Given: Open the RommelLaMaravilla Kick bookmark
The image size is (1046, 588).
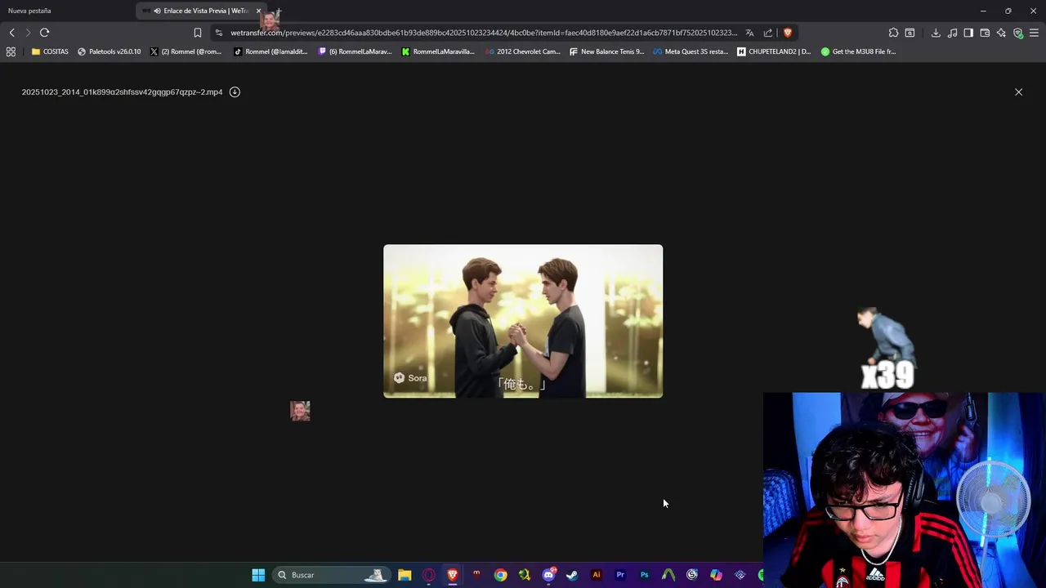Looking at the screenshot, I should click(438, 51).
